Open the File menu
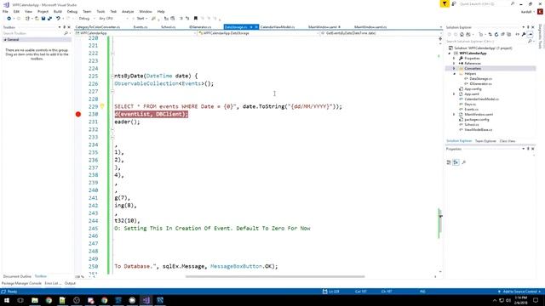 click(5, 11)
